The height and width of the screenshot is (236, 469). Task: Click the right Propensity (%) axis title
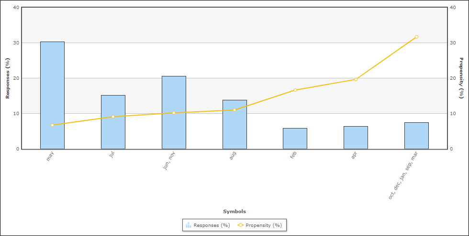click(x=462, y=78)
